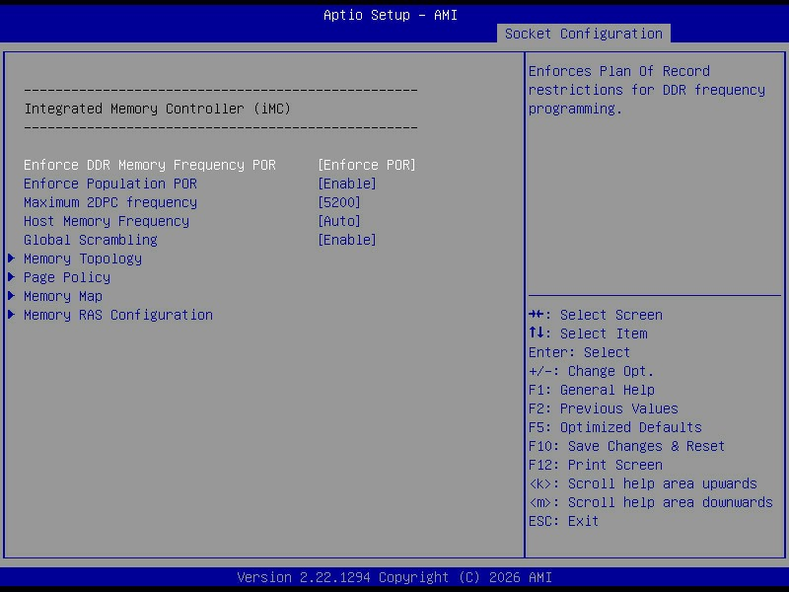
Task: Click F10: Save Changes & Reset hint
Action: click(626, 446)
